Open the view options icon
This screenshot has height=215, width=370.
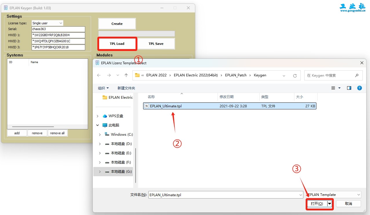333,88
